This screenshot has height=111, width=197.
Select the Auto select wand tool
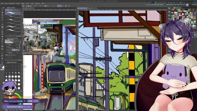point(2,24)
